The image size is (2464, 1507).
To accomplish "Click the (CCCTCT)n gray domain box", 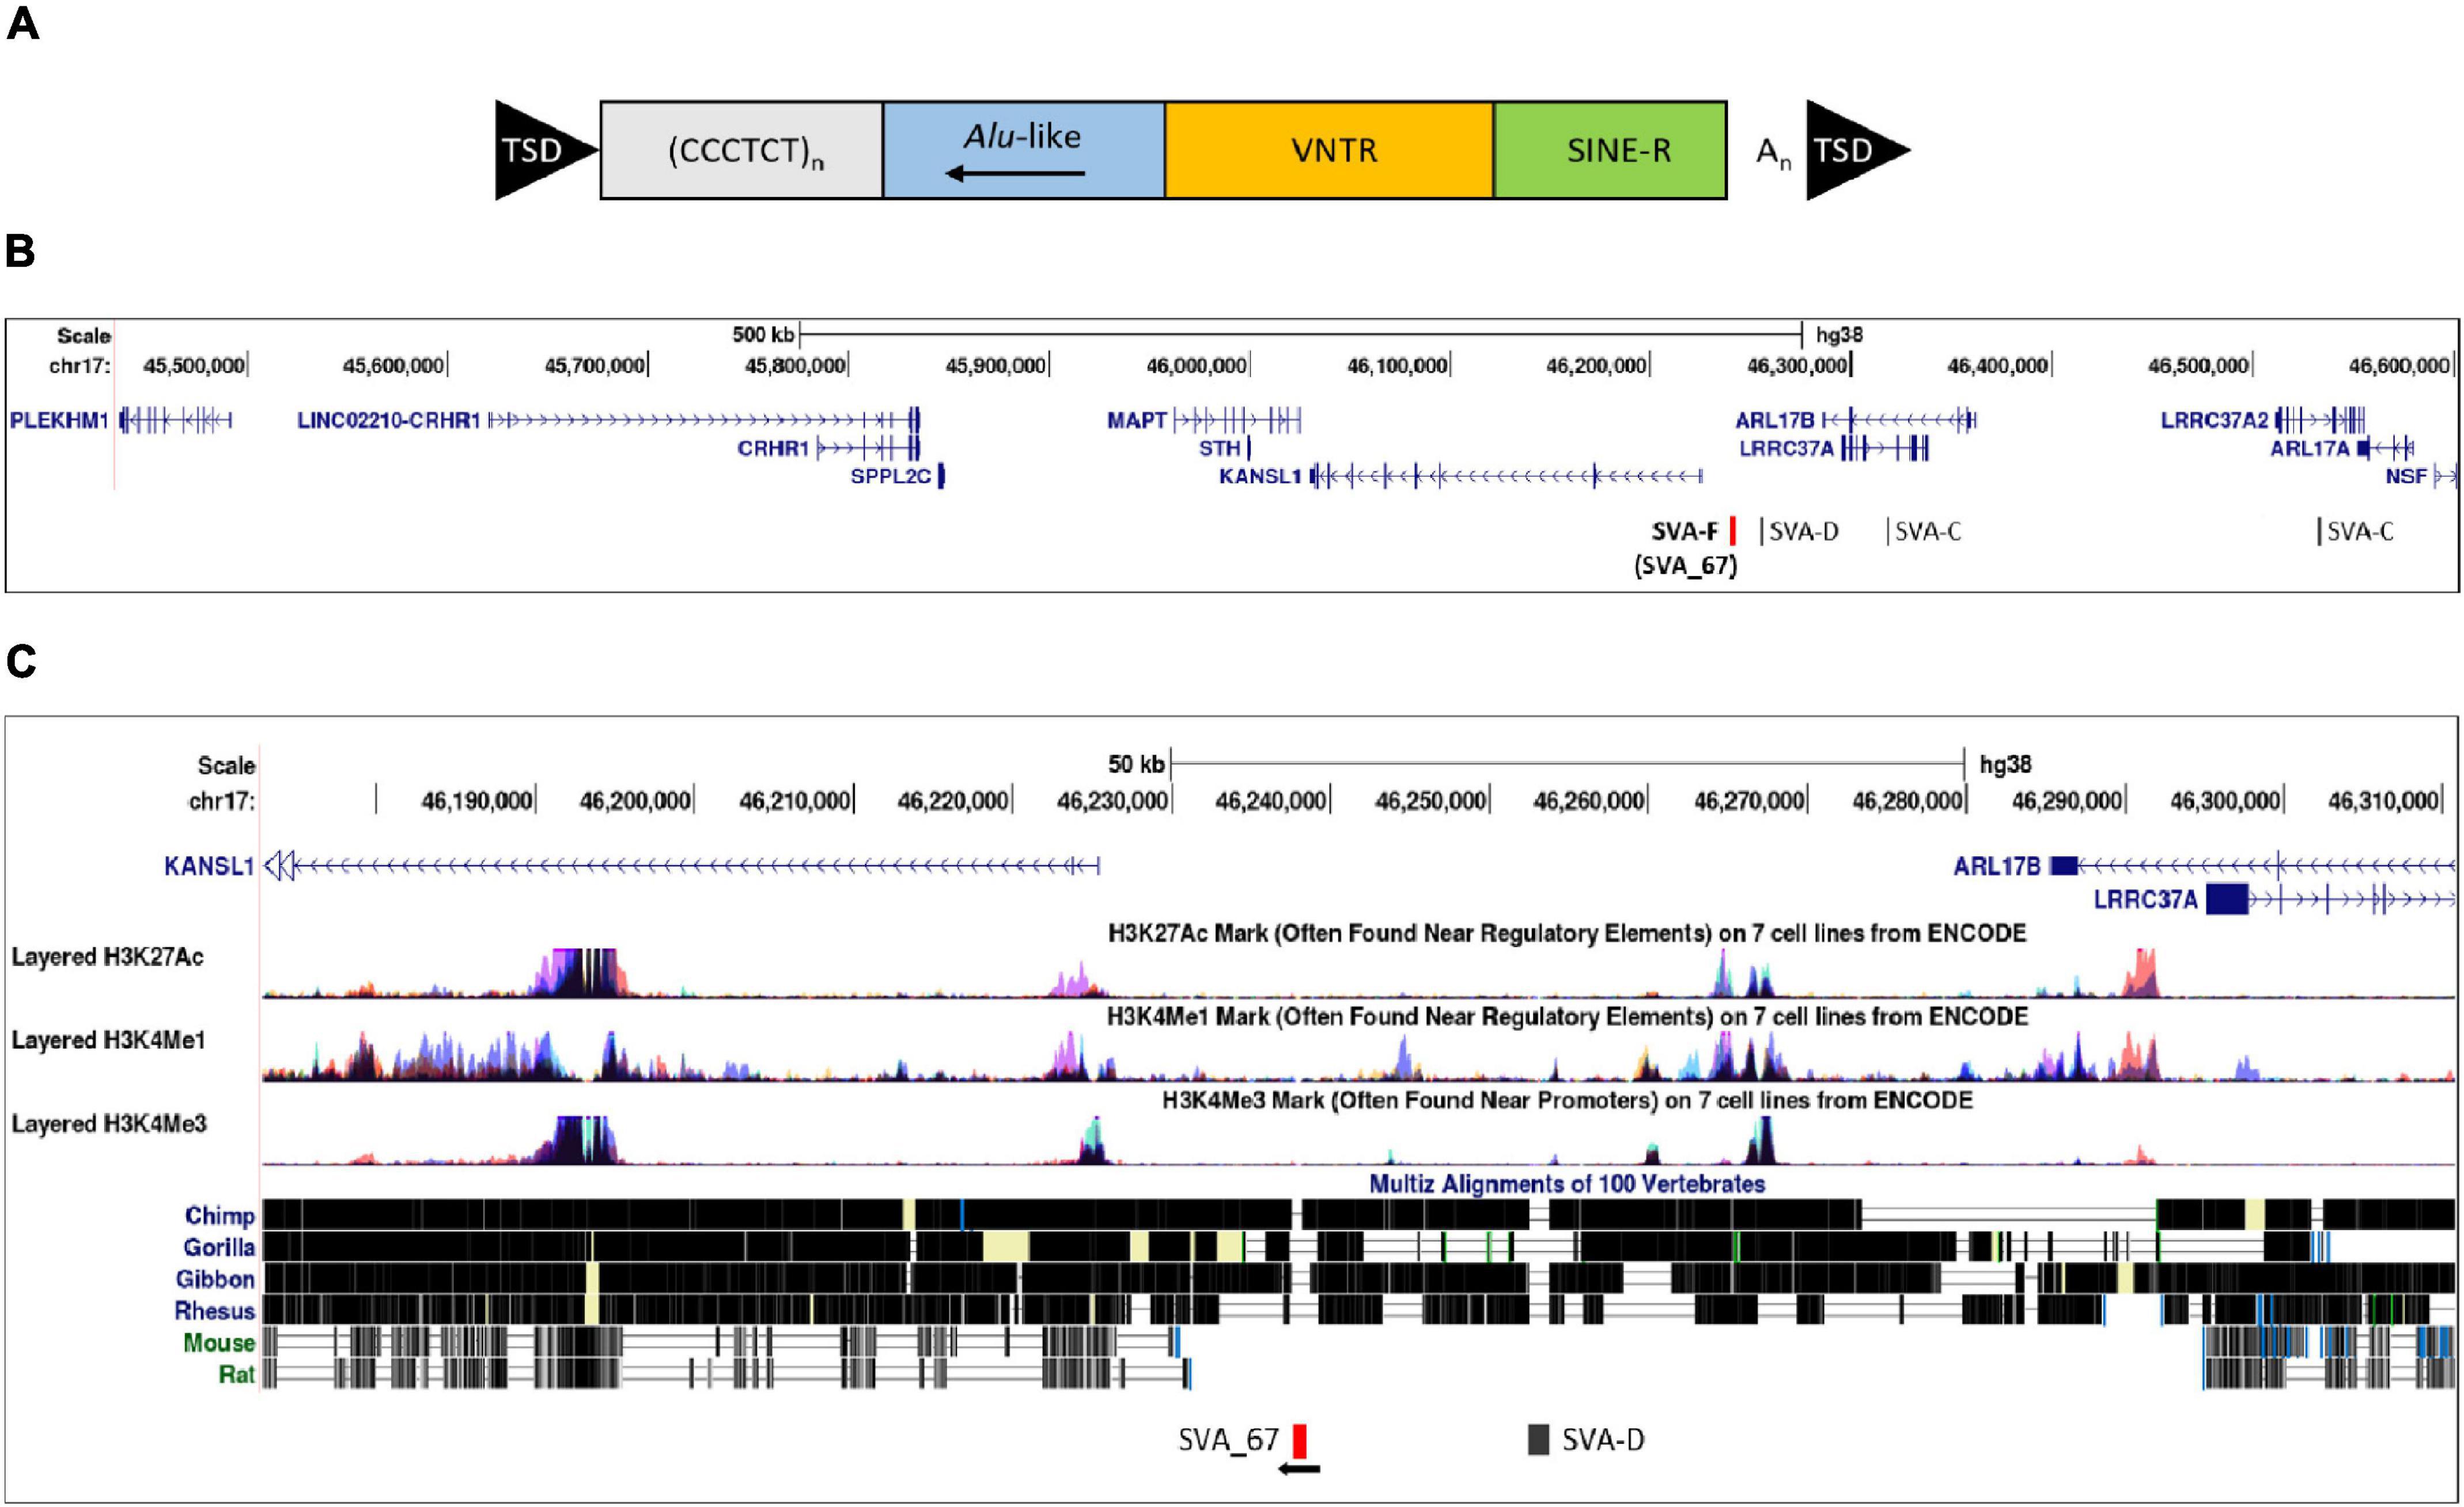I will (741, 150).
